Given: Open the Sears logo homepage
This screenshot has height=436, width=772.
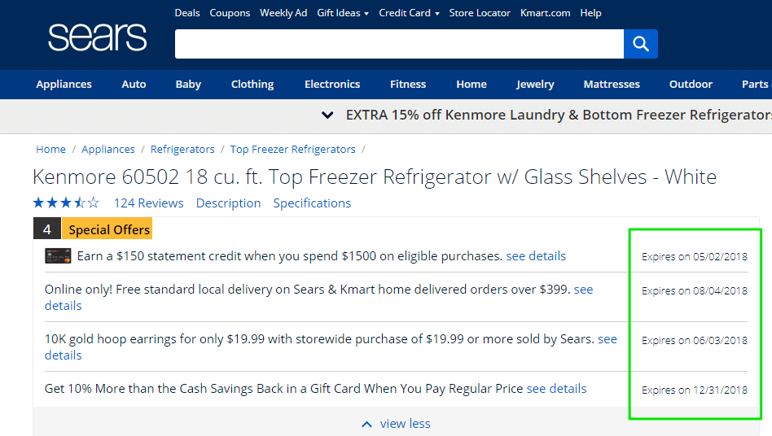Looking at the screenshot, I should click(98, 37).
